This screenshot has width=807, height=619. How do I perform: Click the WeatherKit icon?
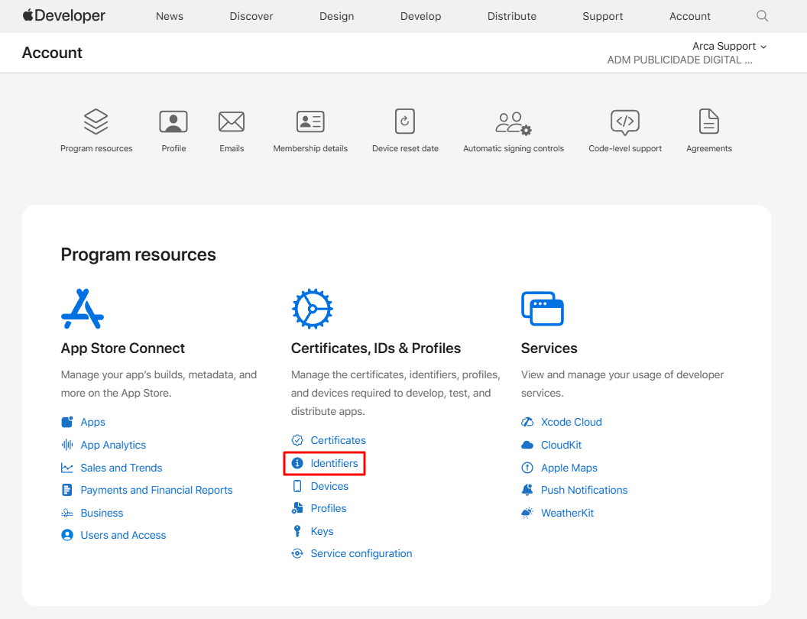pyautogui.click(x=527, y=513)
